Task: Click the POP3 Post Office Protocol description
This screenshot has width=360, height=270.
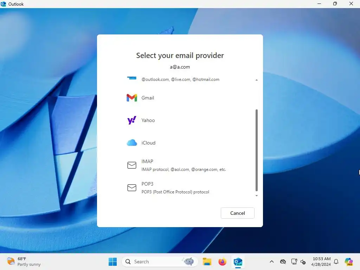Action: pos(175,192)
